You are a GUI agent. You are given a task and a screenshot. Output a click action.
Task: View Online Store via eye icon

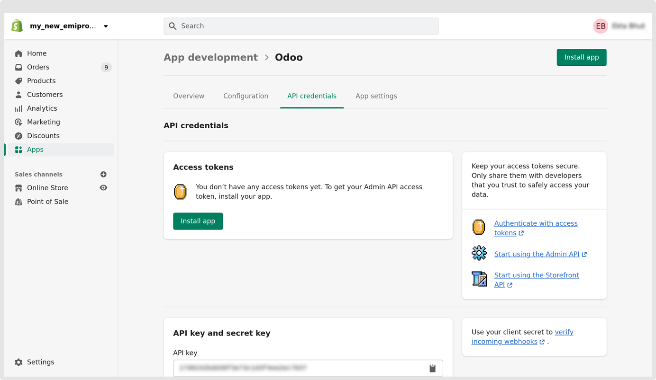pos(103,188)
